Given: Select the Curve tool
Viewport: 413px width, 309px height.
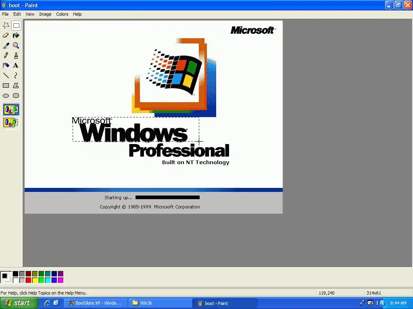Looking at the screenshot, I should point(16,75).
